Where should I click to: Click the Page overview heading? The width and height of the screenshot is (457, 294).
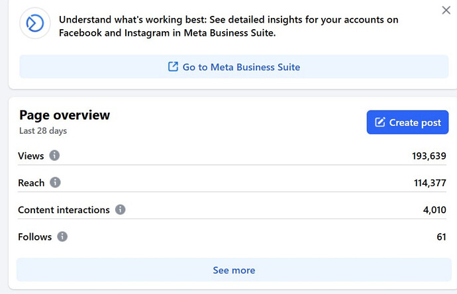(64, 115)
